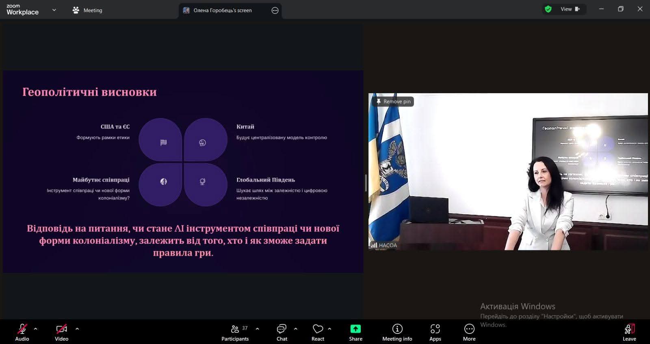Unmute the microphone Audio button
Image resolution: width=650 pixels, height=344 pixels.
point(22,332)
